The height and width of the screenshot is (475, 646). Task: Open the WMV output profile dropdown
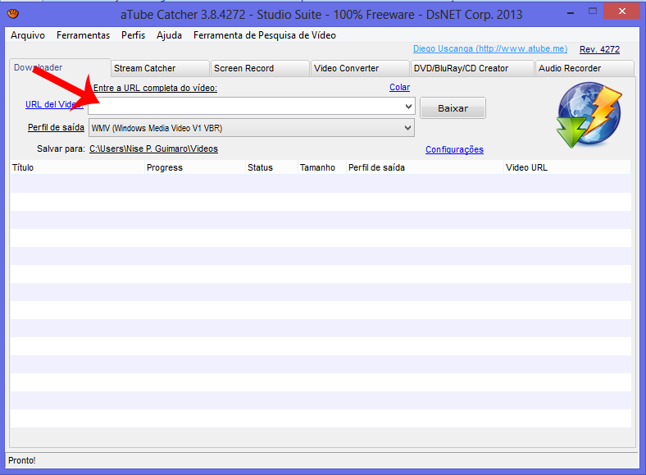[252, 128]
